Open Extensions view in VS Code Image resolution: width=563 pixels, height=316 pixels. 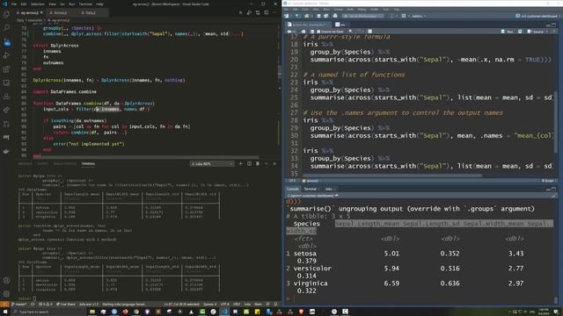tap(6, 69)
